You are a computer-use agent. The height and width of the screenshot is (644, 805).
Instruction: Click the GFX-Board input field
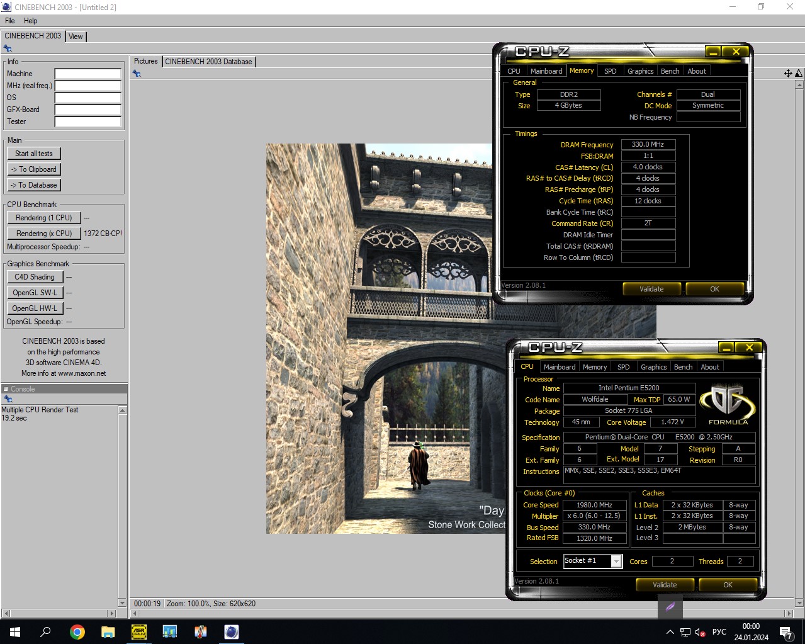coord(87,110)
